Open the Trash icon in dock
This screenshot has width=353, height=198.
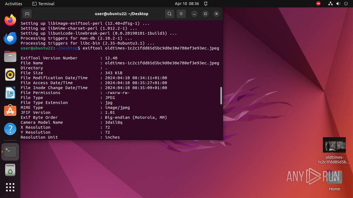10,170
